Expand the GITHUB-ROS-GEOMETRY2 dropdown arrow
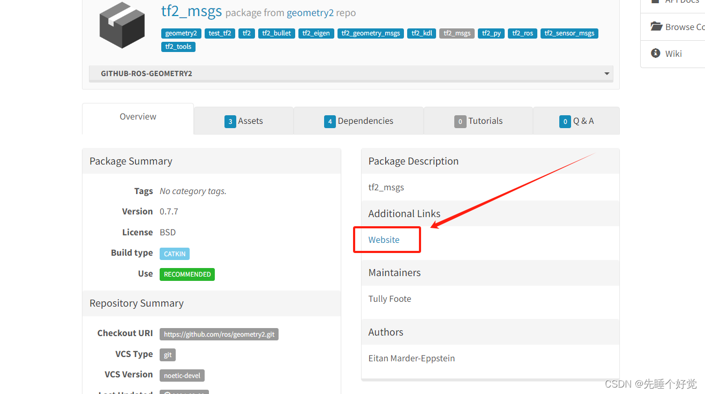Screen dimensions: 705x394 tap(607, 73)
